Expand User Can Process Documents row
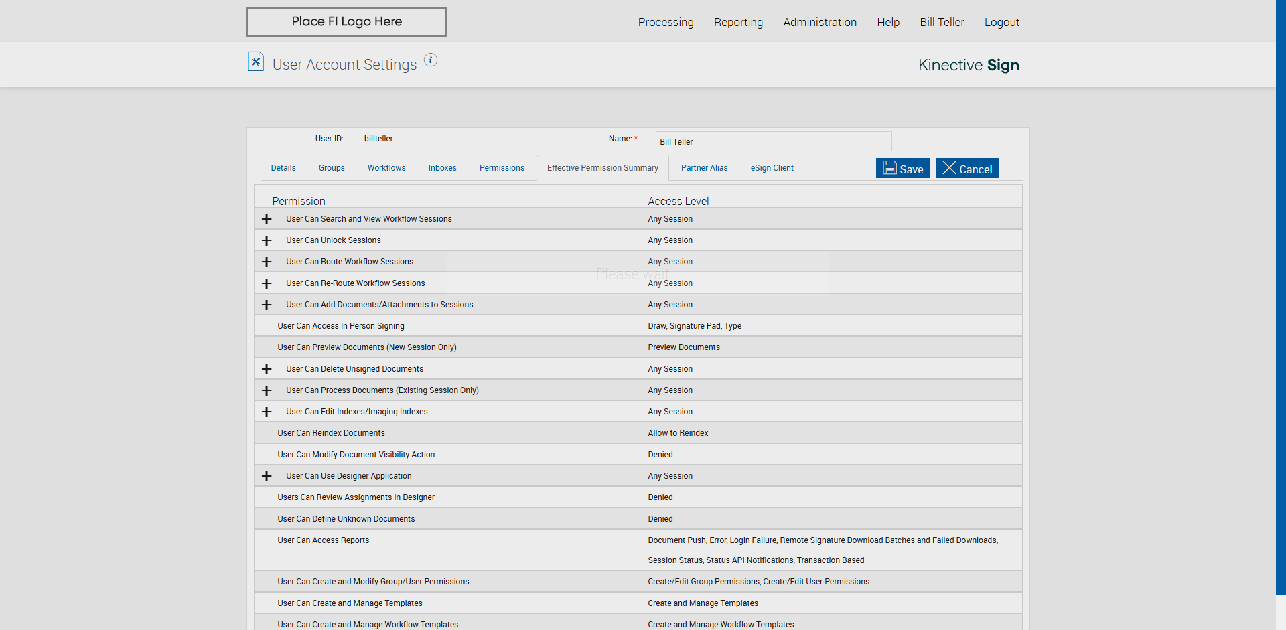The image size is (1286, 630). [x=267, y=391]
